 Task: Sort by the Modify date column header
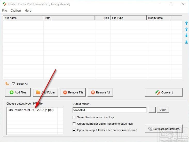pos(159,18)
